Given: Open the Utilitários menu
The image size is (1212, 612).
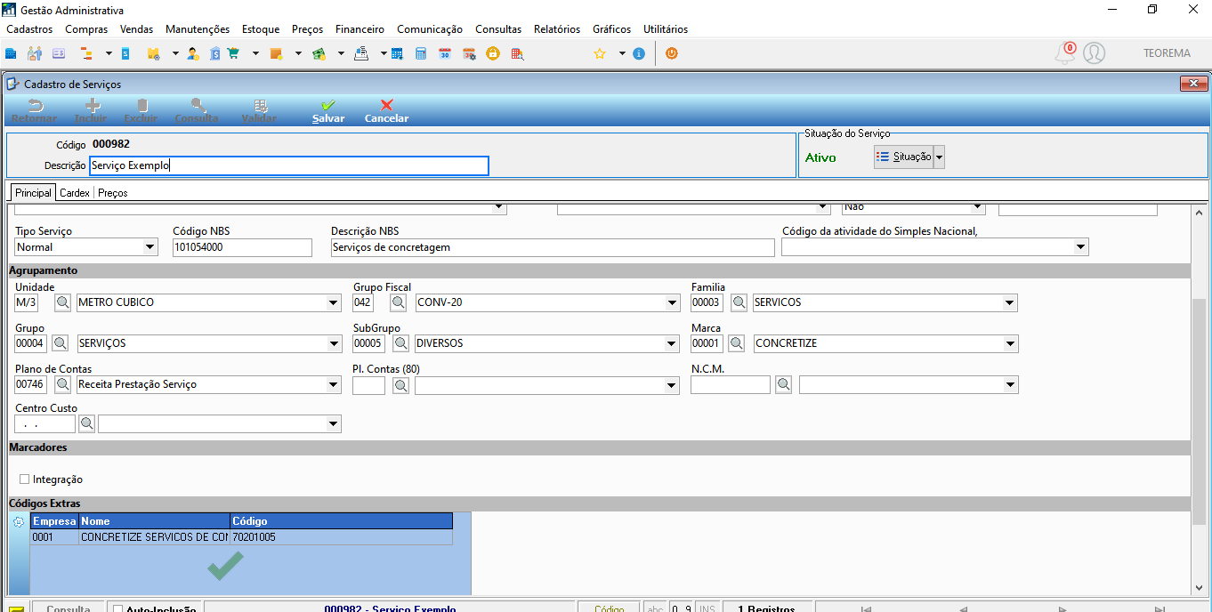Looking at the screenshot, I should pyautogui.click(x=666, y=29).
